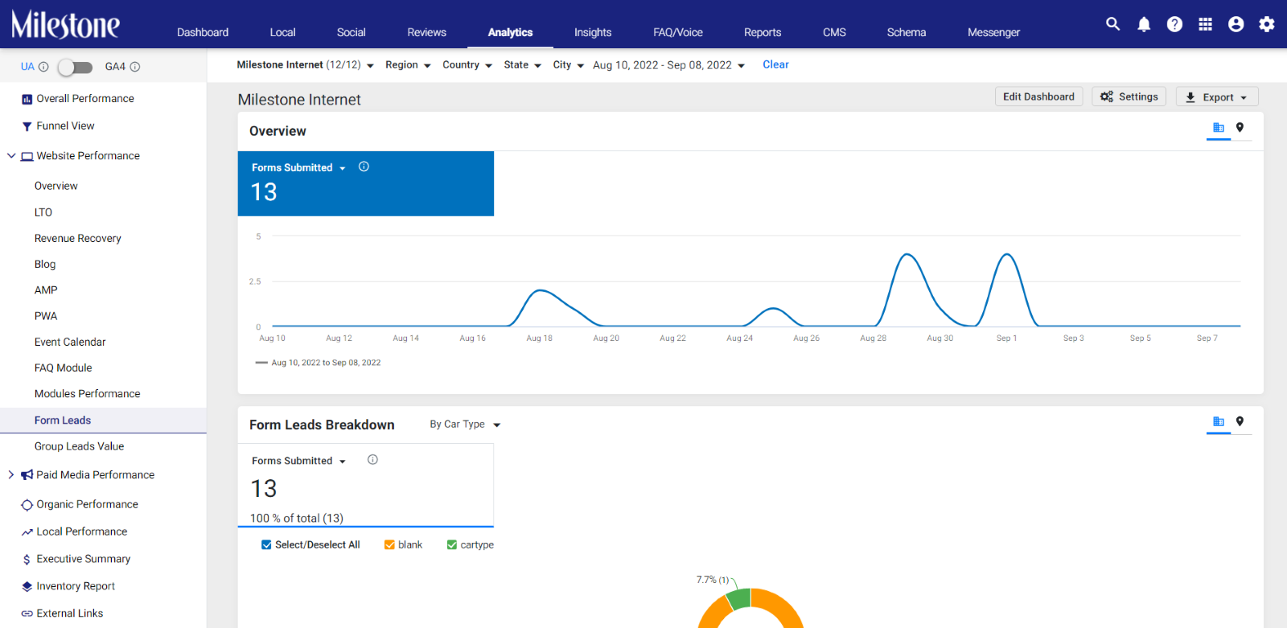This screenshot has width=1287, height=628.
Task: Open the help question mark icon
Action: [x=1174, y=24]
